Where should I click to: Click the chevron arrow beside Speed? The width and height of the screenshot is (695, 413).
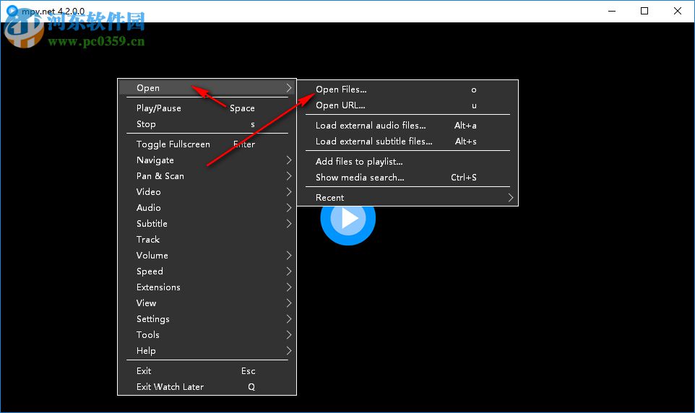[289, 271]
